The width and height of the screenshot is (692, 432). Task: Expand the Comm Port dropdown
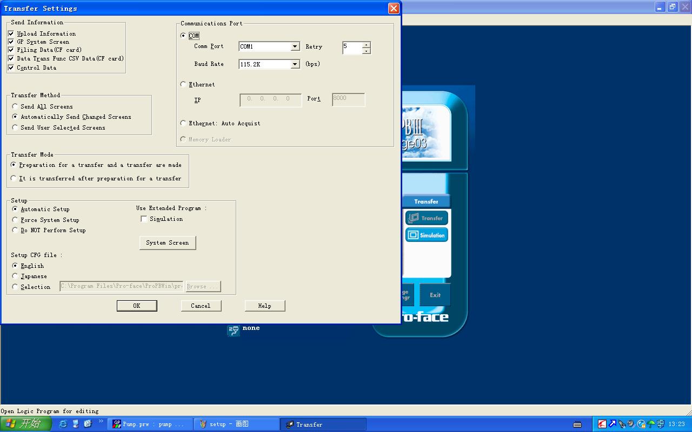coord(295,47)
